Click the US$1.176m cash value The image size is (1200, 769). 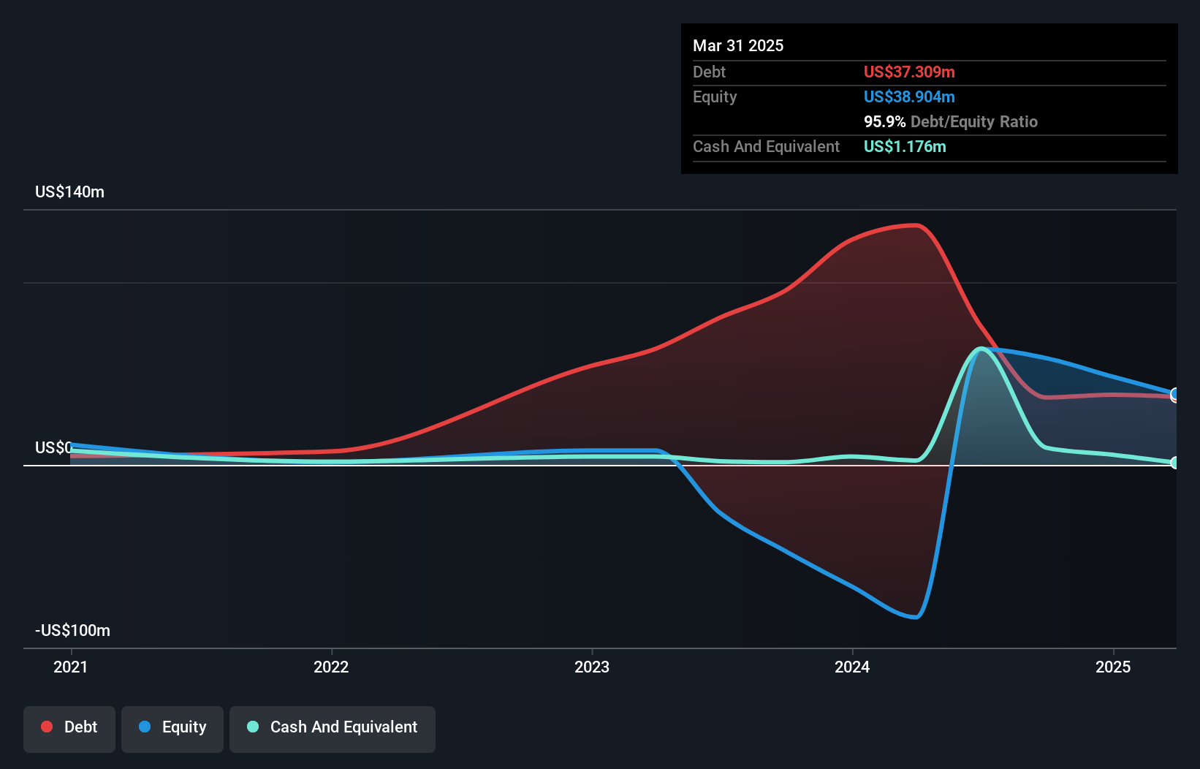[x=905, y=146]
